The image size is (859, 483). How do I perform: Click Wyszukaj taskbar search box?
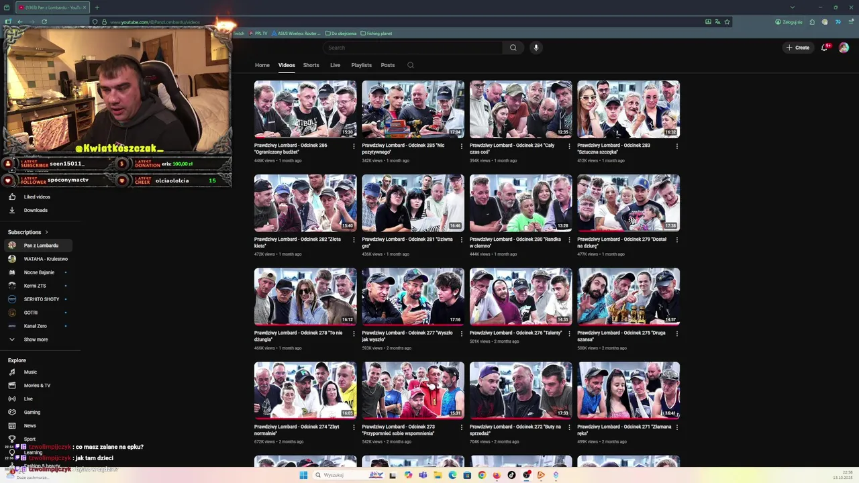348,475
